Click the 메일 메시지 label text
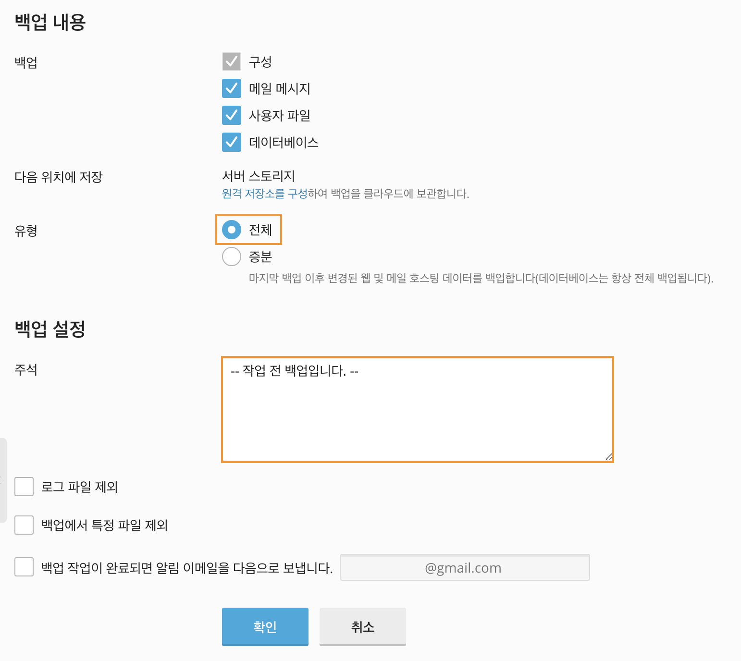 [x=279, y=89]
